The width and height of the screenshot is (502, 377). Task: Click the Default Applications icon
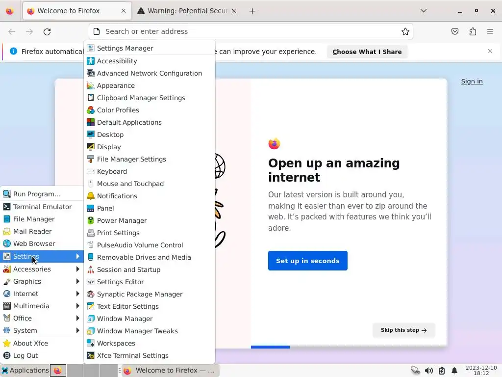coord(91,122)
